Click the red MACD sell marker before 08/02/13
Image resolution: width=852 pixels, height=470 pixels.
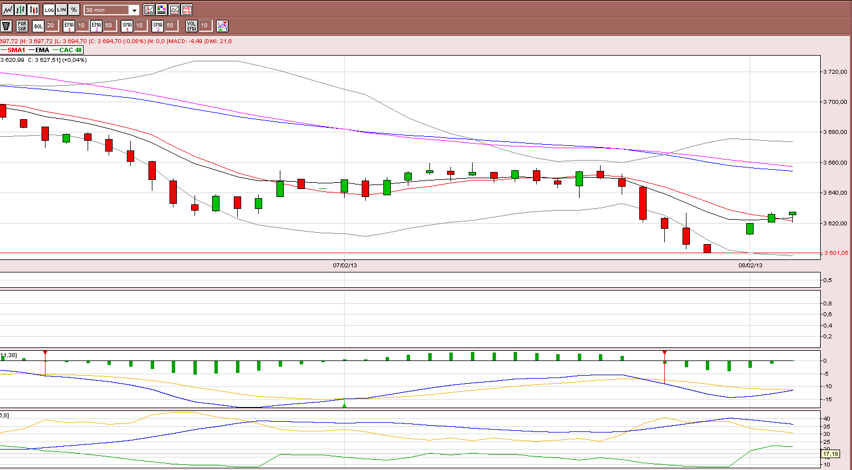[x=664, y=353]
